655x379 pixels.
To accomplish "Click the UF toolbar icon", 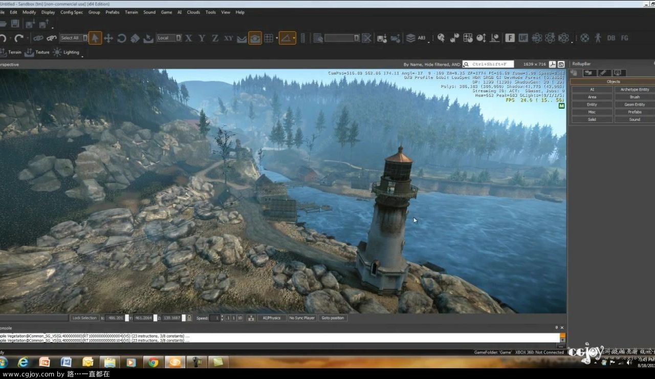I will point(523,38).
